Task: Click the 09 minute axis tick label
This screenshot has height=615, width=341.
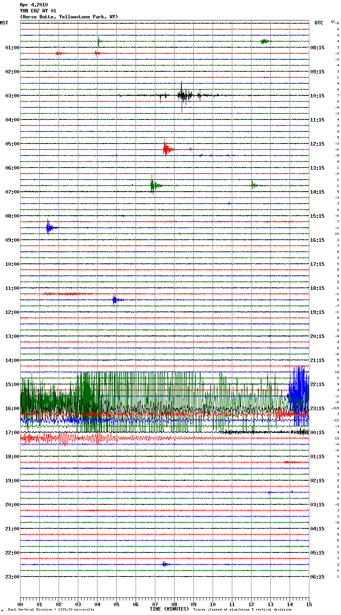Action: tap(194, 604)
